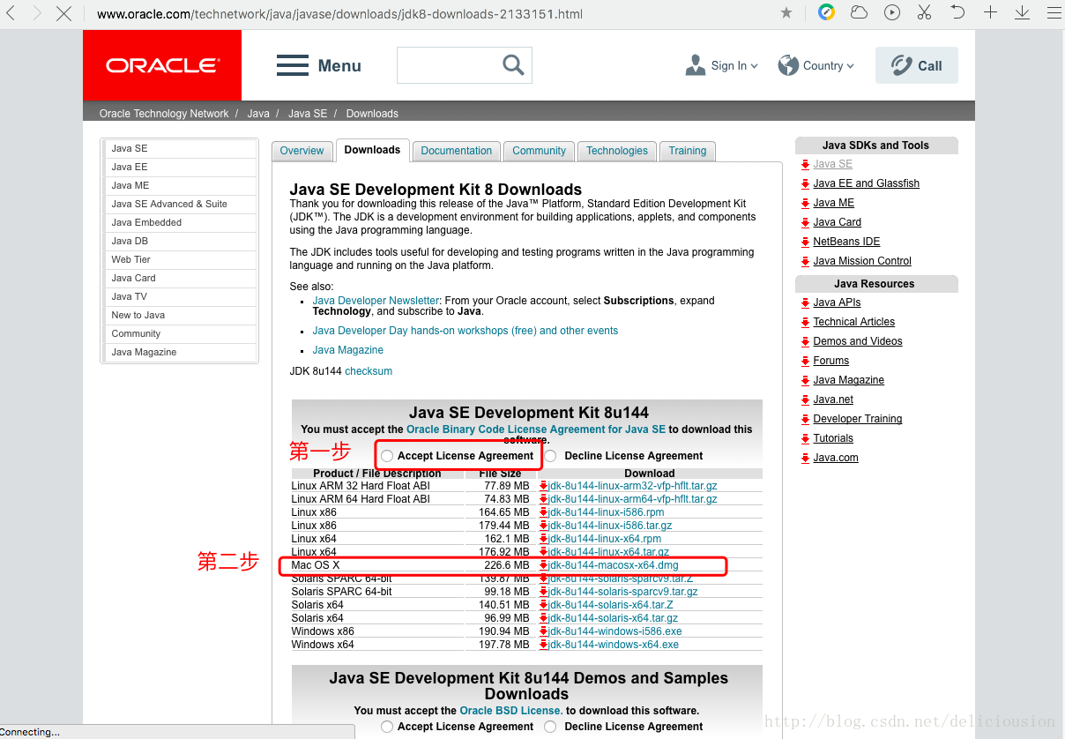The height and width of the screenshot is (739, 1065).
Task: Switch to the Community tab
Action: tap(539, 151)
